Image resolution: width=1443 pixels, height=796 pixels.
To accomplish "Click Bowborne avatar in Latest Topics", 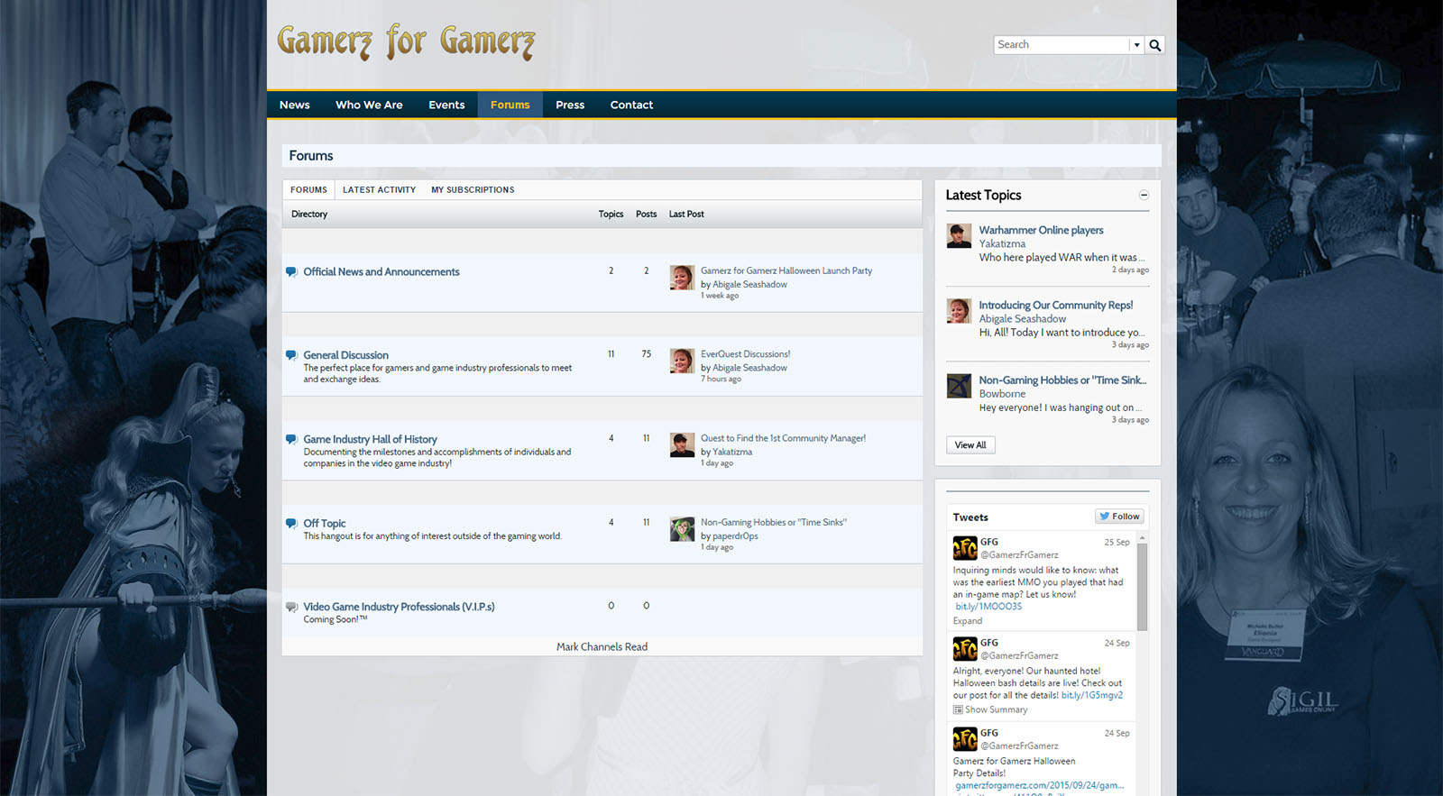I will [x=959, y=385].
